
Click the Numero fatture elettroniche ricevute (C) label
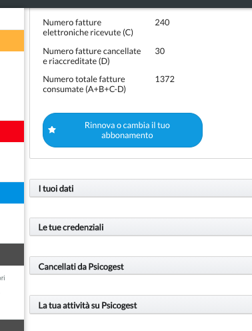tap(88, 27)
